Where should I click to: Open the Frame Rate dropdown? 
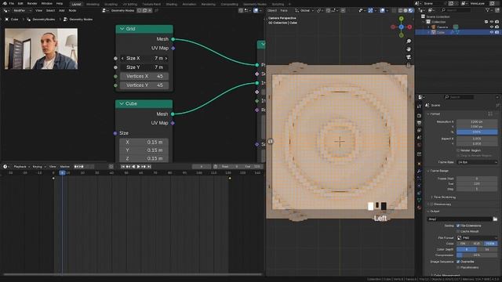(477, 162)
